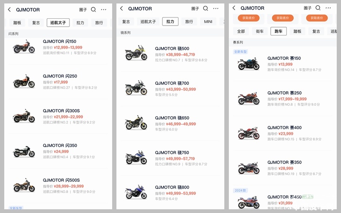The height and width of the screenshot is (213, 341).
Task: Select 巡航太子 tab in left panel
Action: point(58,23)
